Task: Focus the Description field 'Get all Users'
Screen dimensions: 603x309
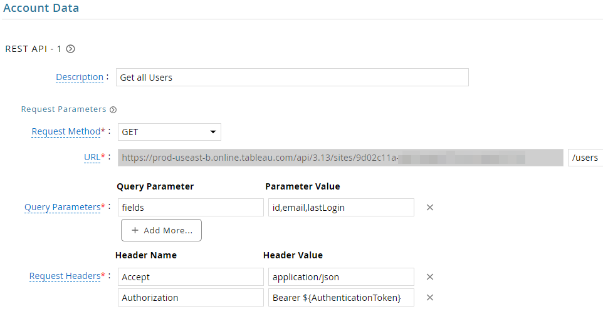Action: (292, 77)
